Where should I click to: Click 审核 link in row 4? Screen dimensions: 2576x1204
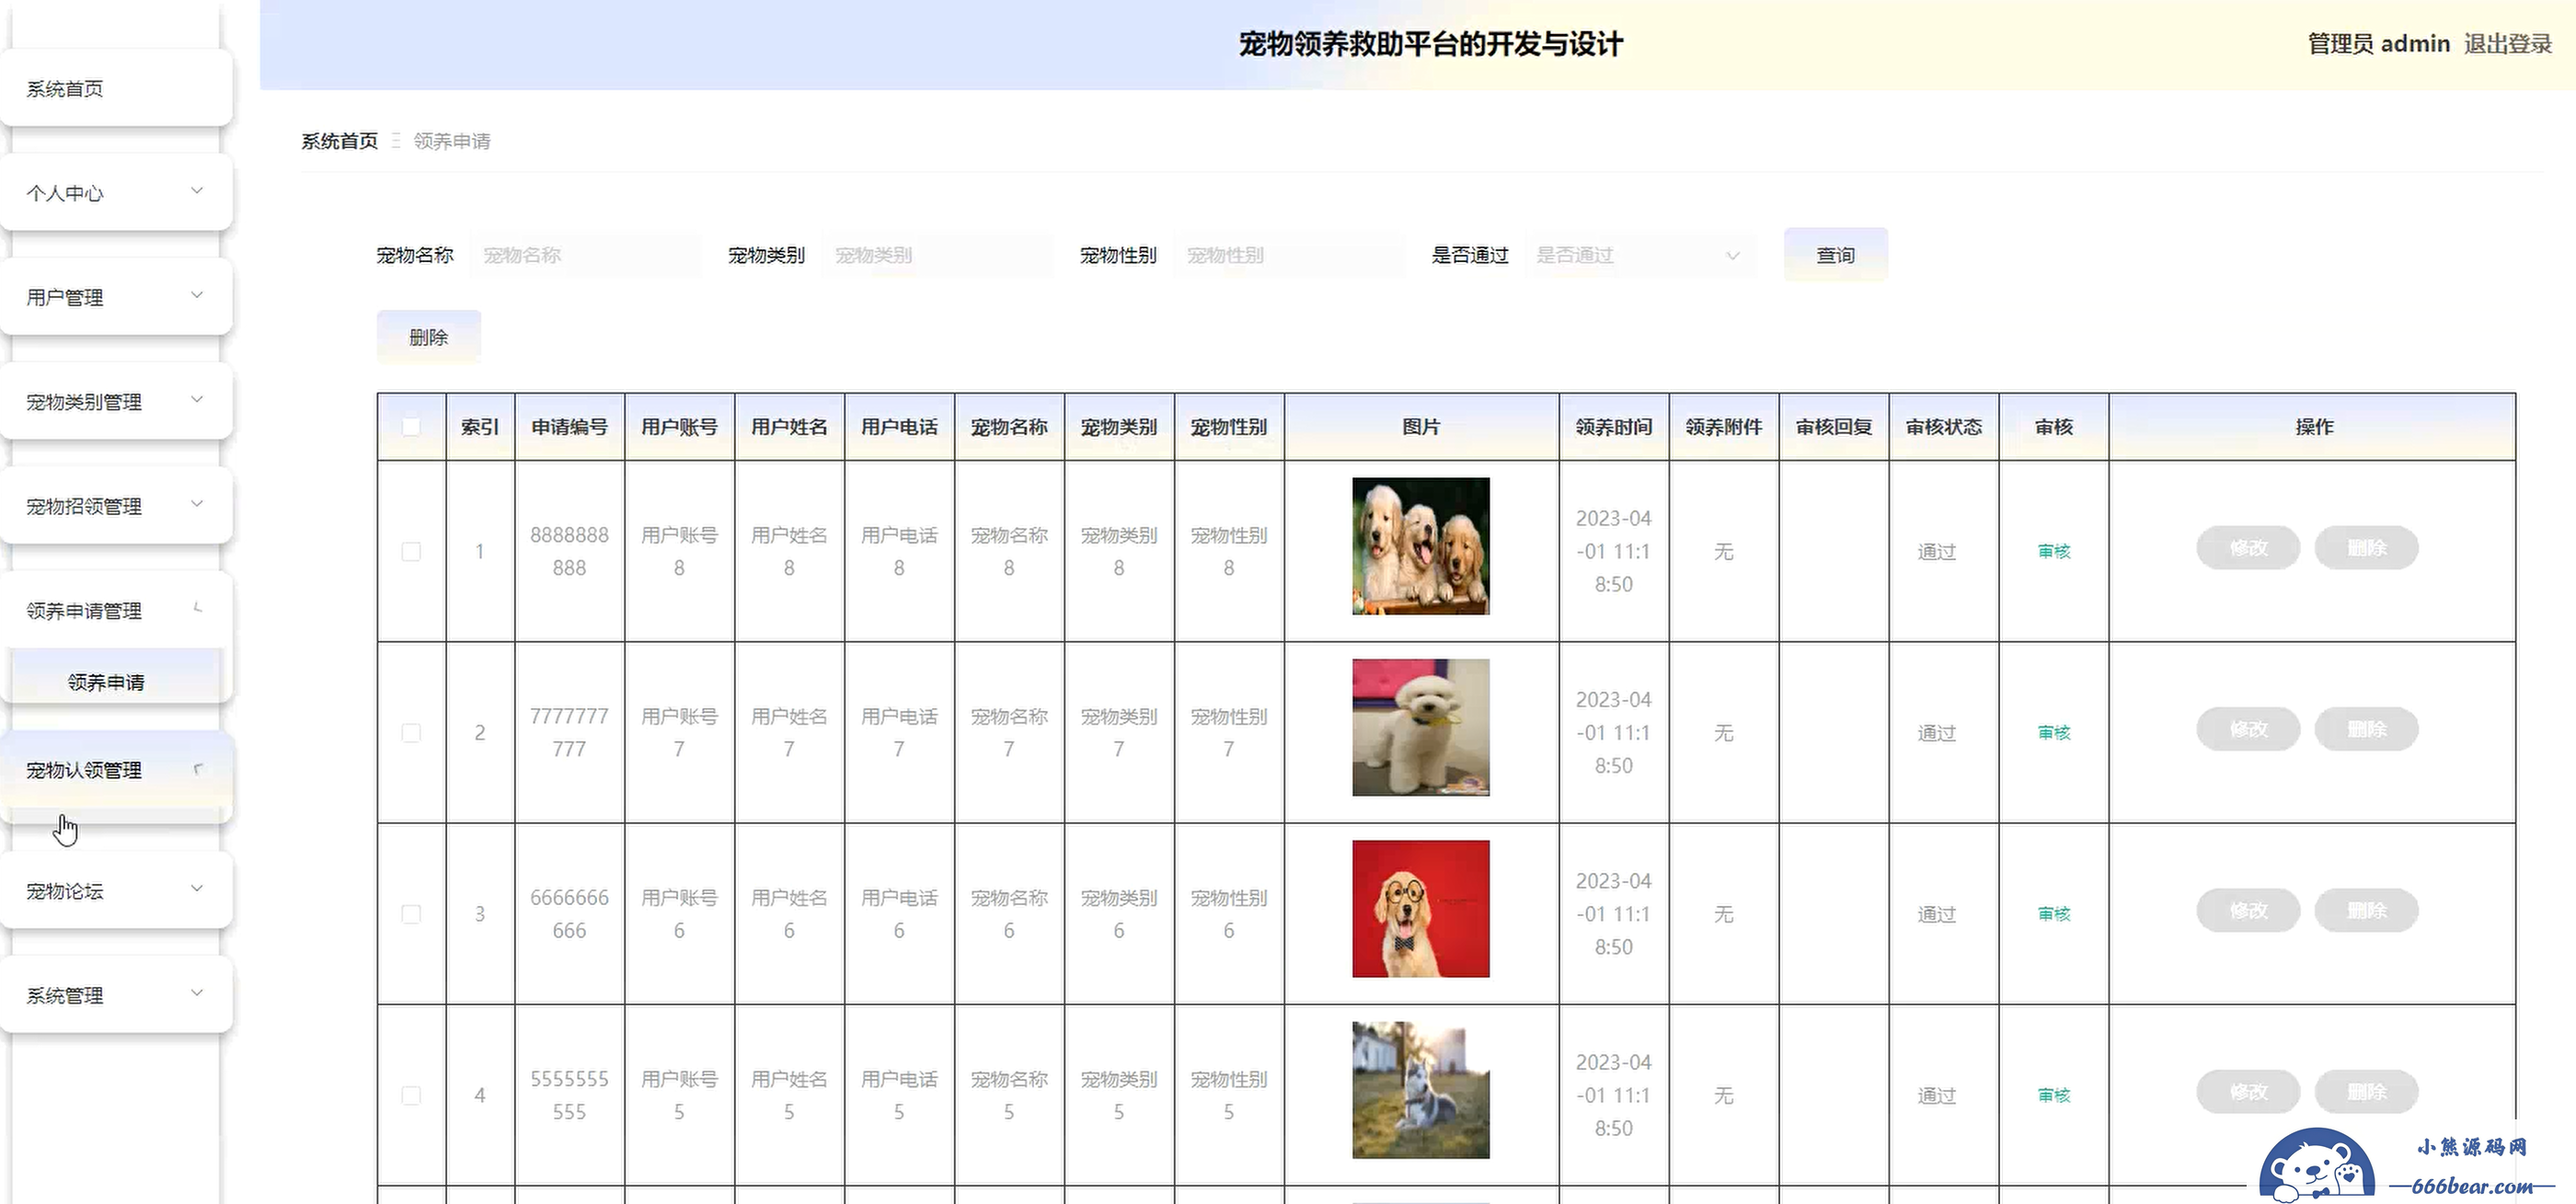(2054, 1095)
